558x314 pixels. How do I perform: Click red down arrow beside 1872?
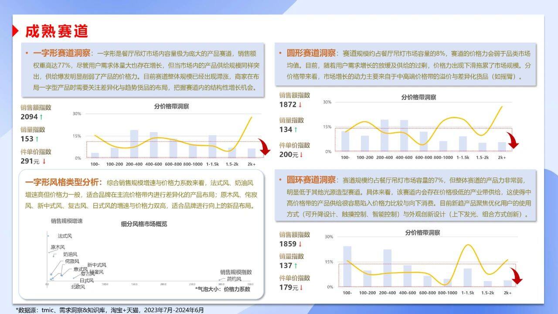click(x=300, y=105)
